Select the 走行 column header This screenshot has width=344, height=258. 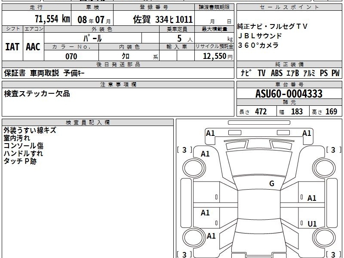(37, 7)
